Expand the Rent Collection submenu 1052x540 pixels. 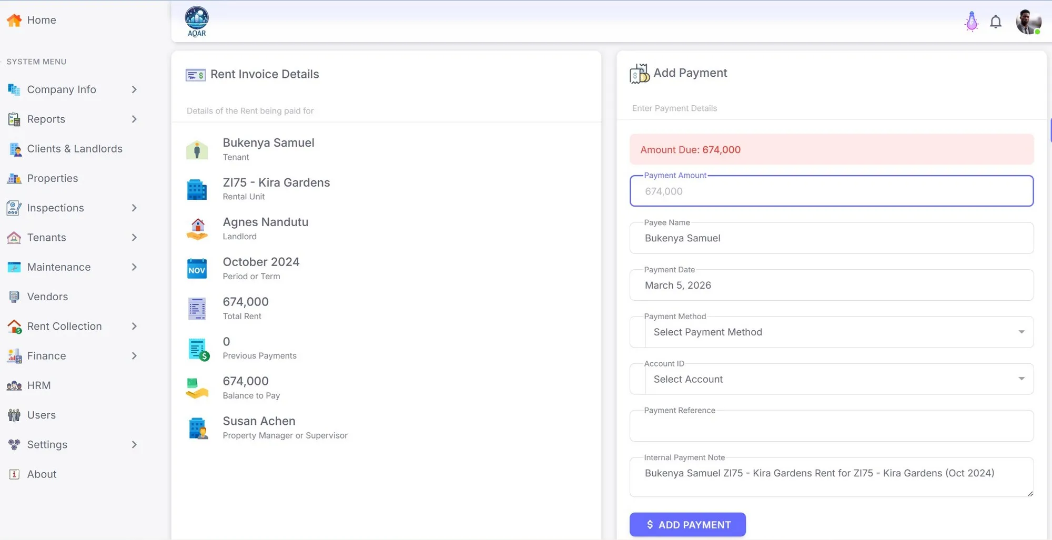tap(134, 327)
